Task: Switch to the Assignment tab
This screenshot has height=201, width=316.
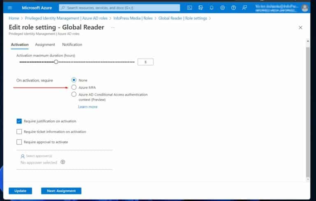Action: click(x=45, y=44)
